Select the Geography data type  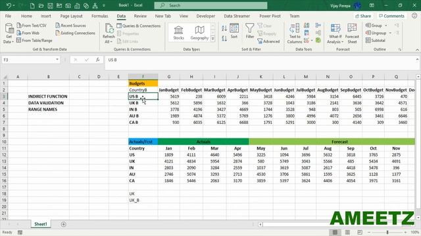pos(199,33)
